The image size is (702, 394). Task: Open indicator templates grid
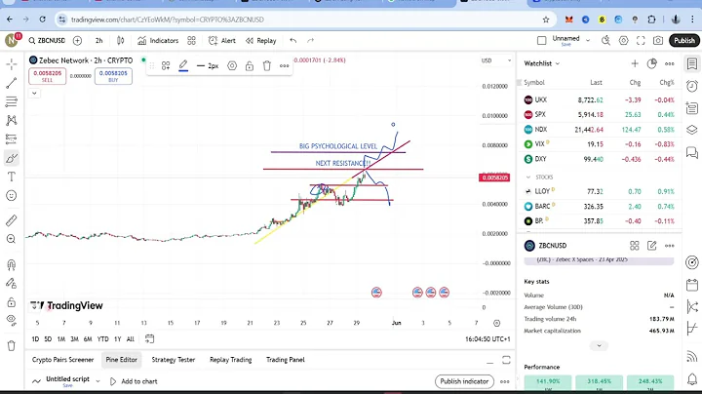(x=192, y=40)
